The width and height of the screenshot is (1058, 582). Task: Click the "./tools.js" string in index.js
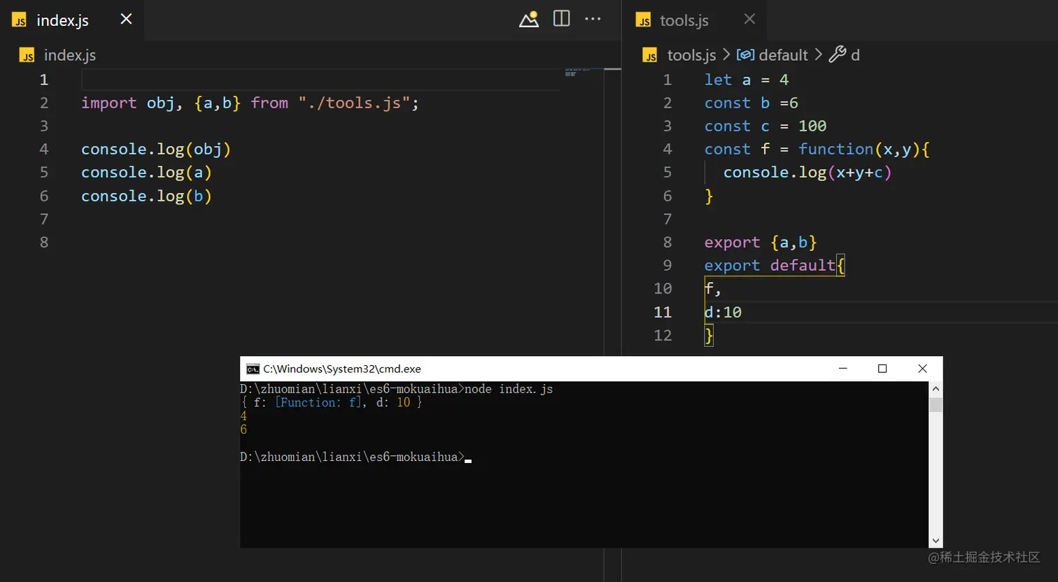[x=353, y=103]
